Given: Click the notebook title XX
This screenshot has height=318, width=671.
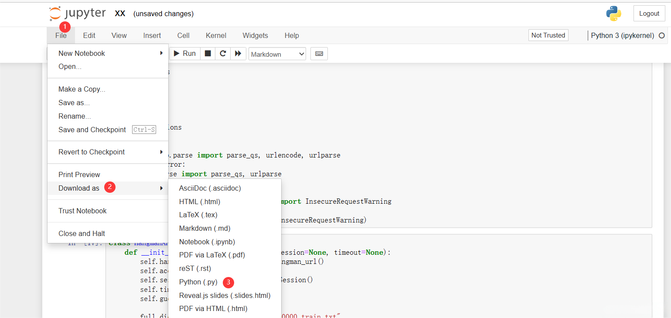Looking at the screenshot, I should coord(120,14).
